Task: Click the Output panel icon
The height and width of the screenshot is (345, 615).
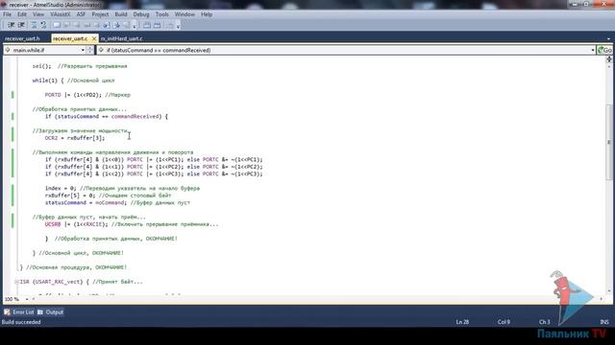Action: [x=40, y=312]
